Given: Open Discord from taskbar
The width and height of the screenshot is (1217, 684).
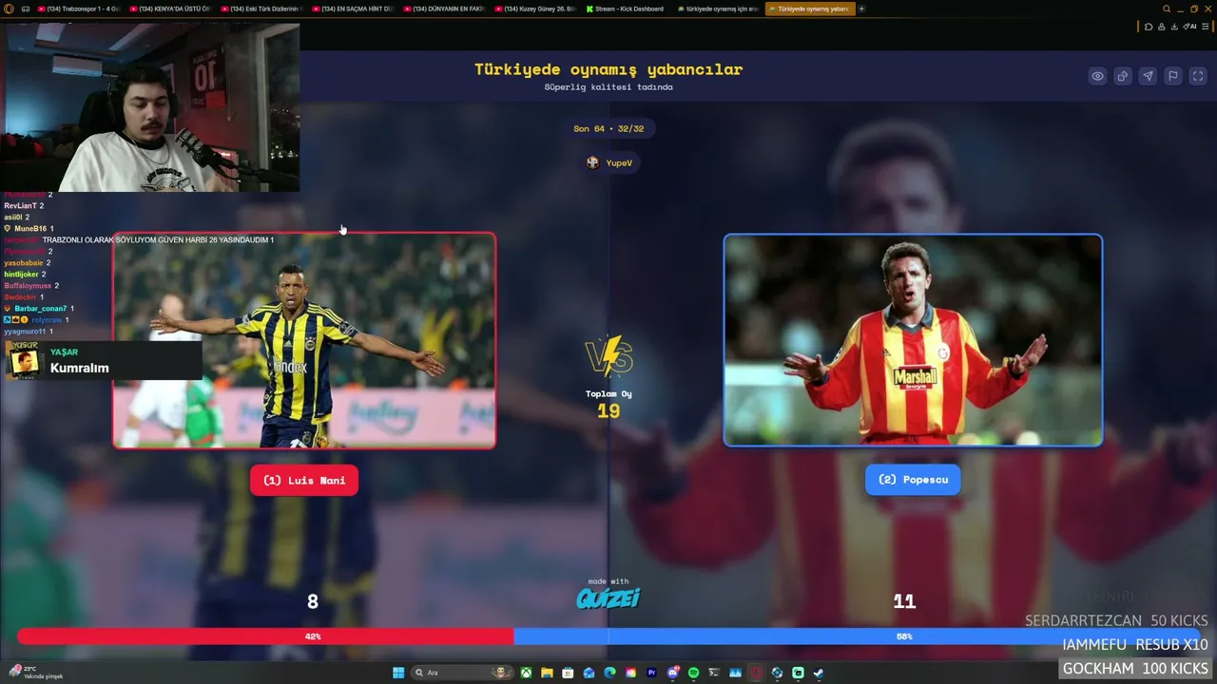Looking at the screenshot, I should [672, 673].
